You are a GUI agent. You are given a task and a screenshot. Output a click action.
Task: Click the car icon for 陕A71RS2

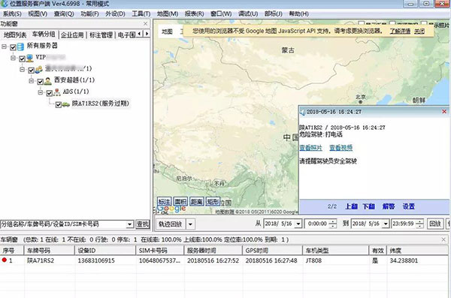click(66, 104)
